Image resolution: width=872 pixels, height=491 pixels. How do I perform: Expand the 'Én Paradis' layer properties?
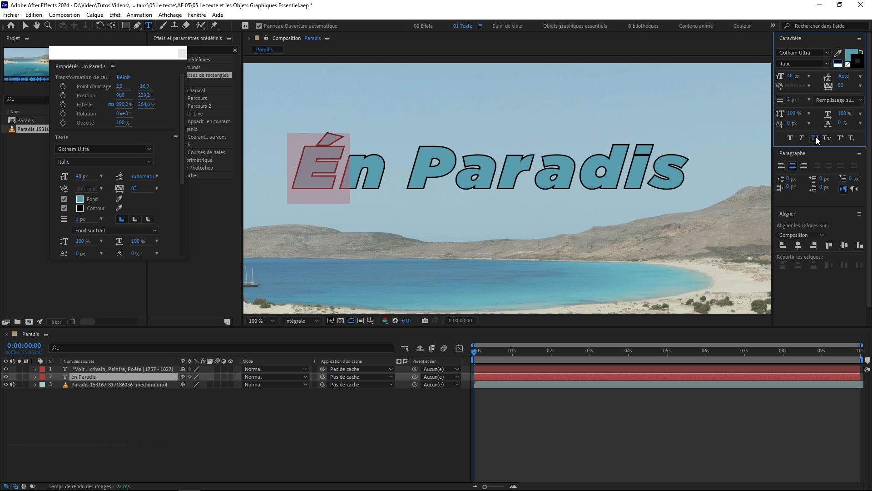35,377
